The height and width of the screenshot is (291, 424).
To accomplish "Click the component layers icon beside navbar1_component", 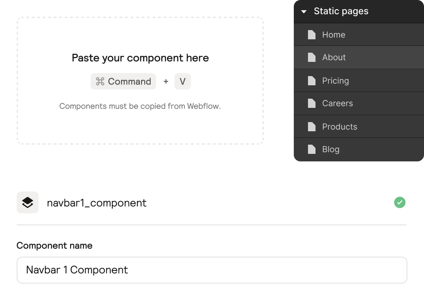I will [x=28, y=202].
